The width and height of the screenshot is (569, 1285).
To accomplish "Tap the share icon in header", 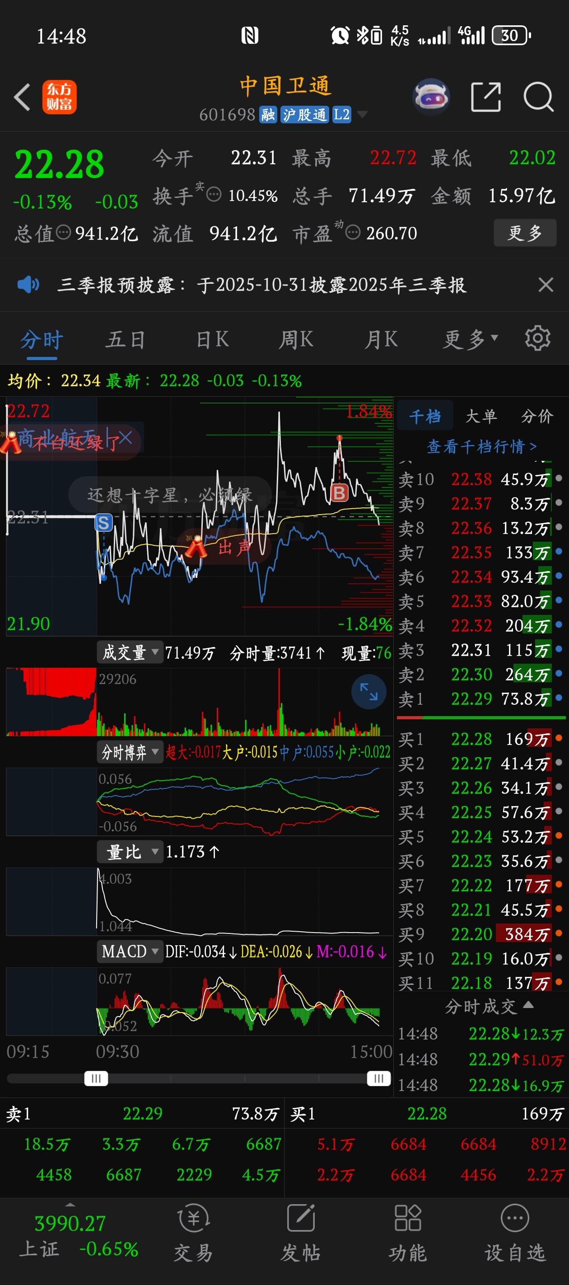I will (486, 97).
